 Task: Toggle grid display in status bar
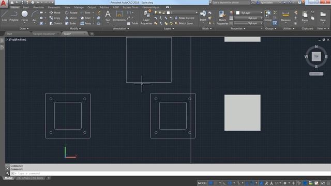tap(210, 183)
